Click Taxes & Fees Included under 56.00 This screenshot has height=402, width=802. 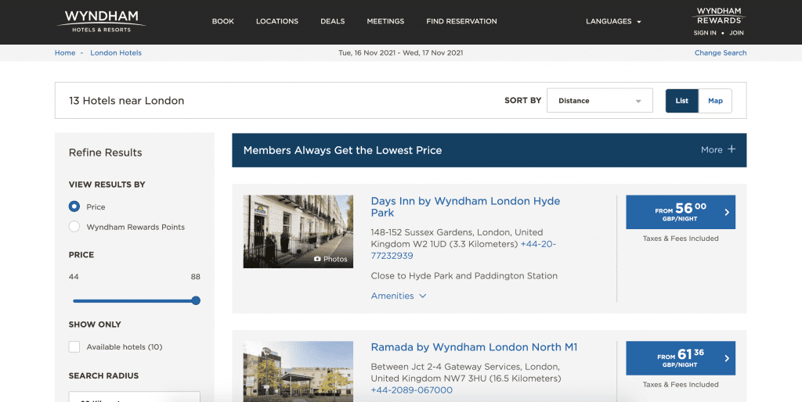681,239
